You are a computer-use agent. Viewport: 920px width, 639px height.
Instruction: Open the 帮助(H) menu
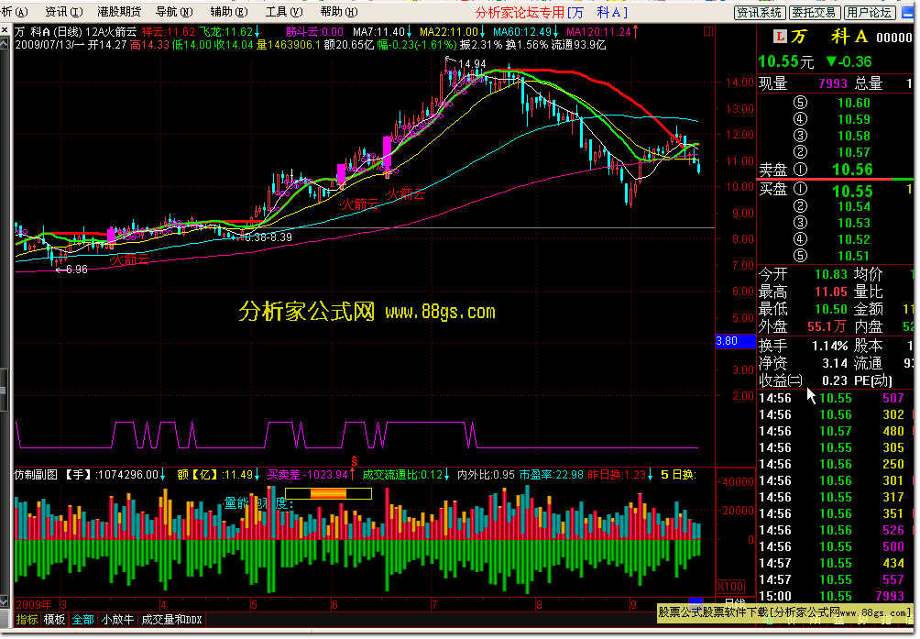[x=339, y=12]
